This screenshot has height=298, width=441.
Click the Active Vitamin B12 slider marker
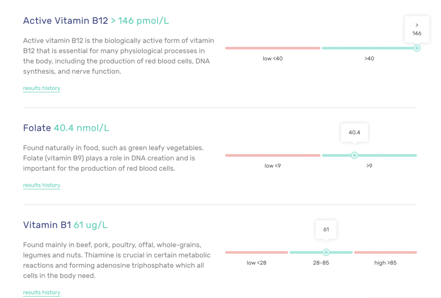click(x=416, y=48)
